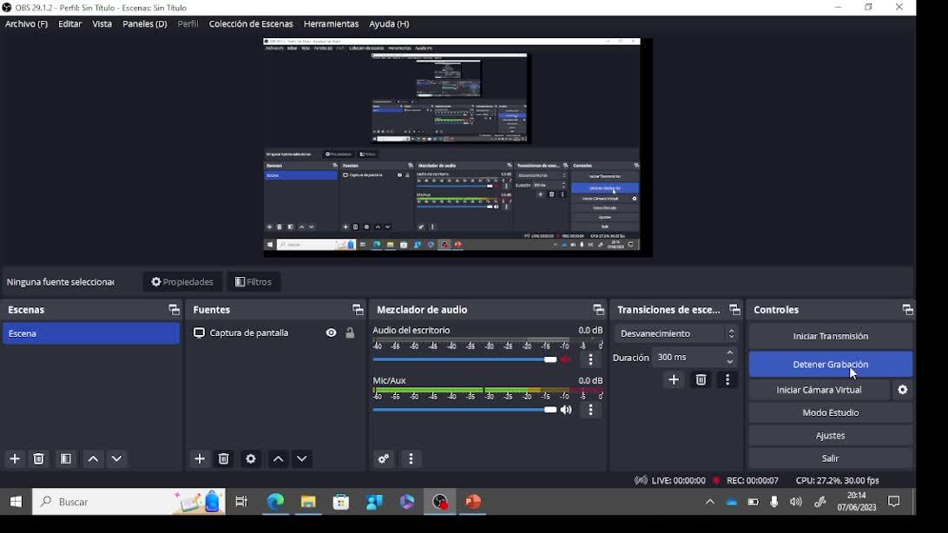Open the Desvanecimiento transition dropdown
948x533 pixels.
pyautogui.click(x=676, y=333)
